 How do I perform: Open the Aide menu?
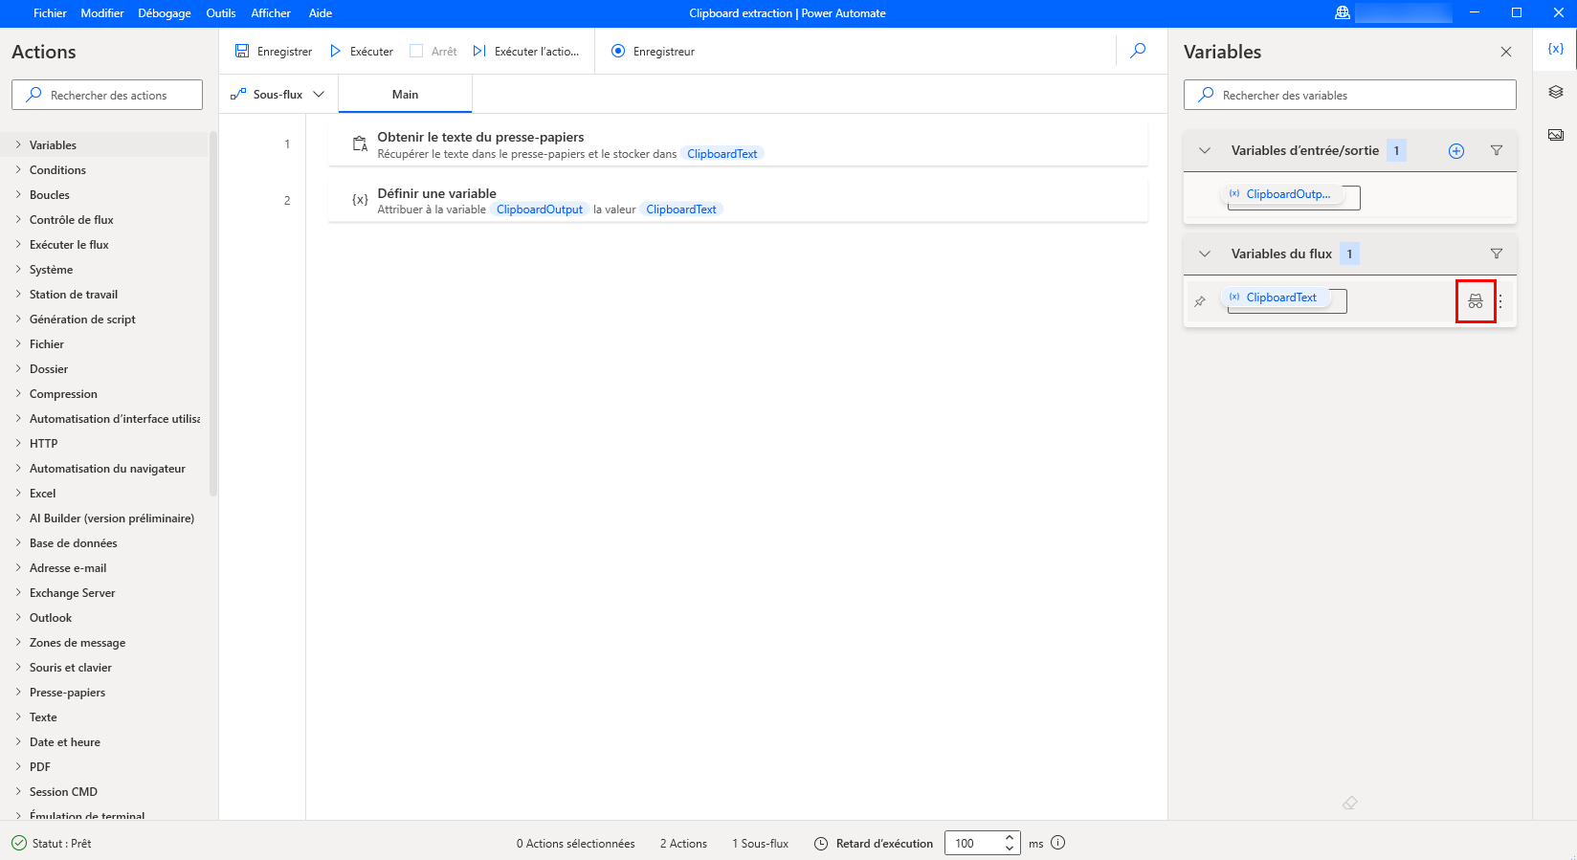click(x=321, y=13)
